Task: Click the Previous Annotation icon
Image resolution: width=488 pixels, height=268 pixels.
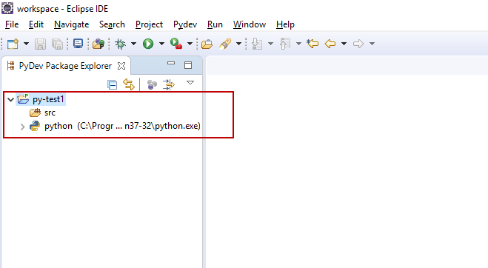Action: [x=285, y=44]
